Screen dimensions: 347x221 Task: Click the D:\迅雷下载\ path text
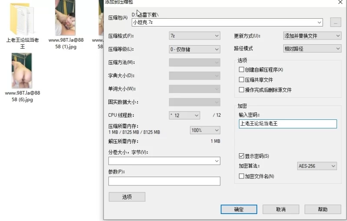tap(145, 15)
